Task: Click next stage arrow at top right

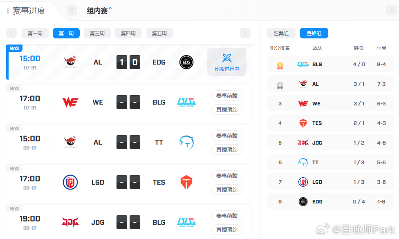Action: 391,11
